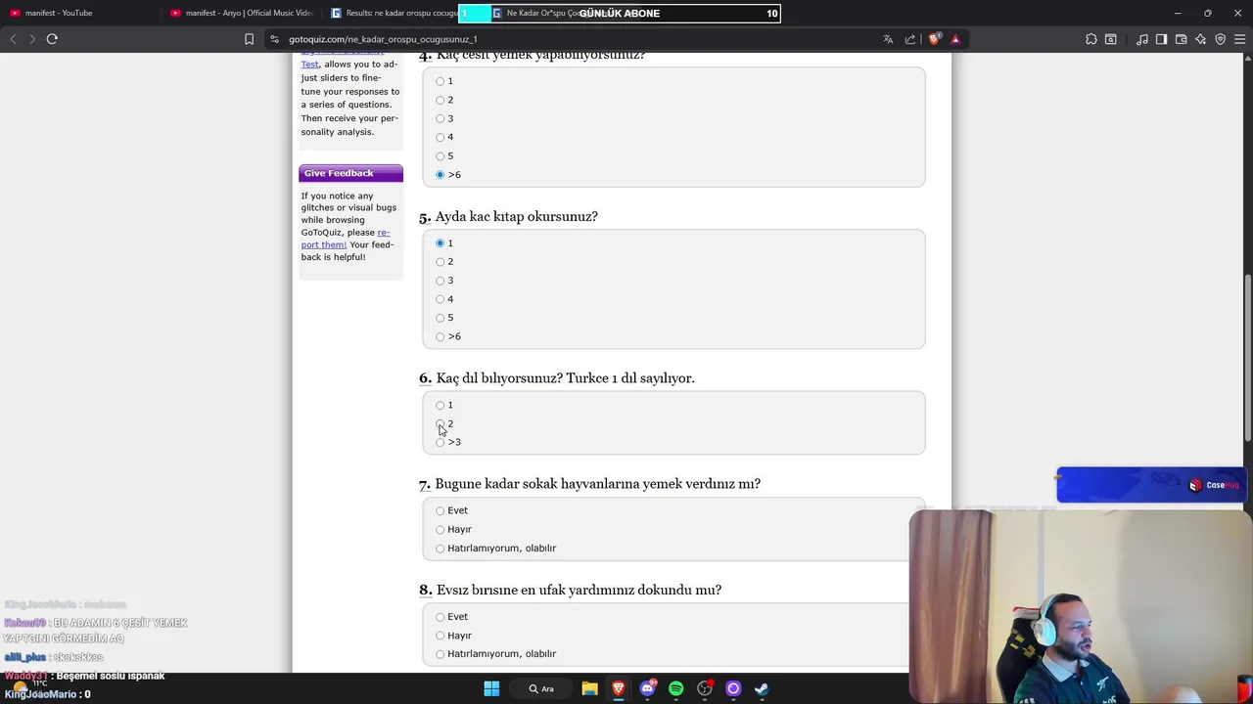
Task: Click the share page icon
Action: pos(910,39)
